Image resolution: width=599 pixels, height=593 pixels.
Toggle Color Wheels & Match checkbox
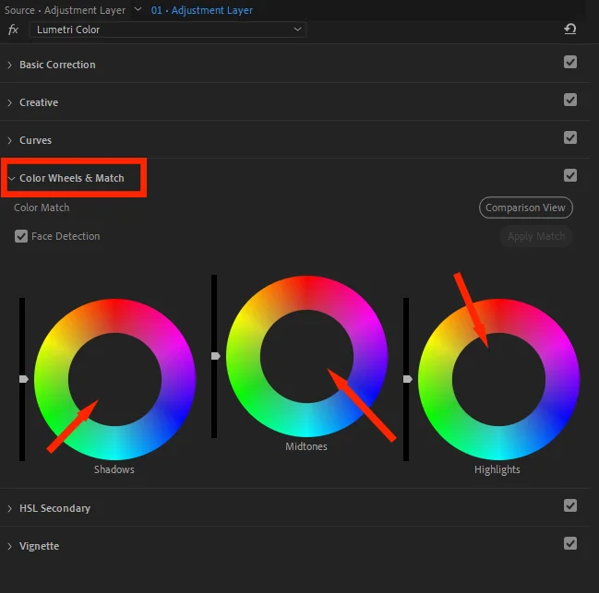[570, 175]
